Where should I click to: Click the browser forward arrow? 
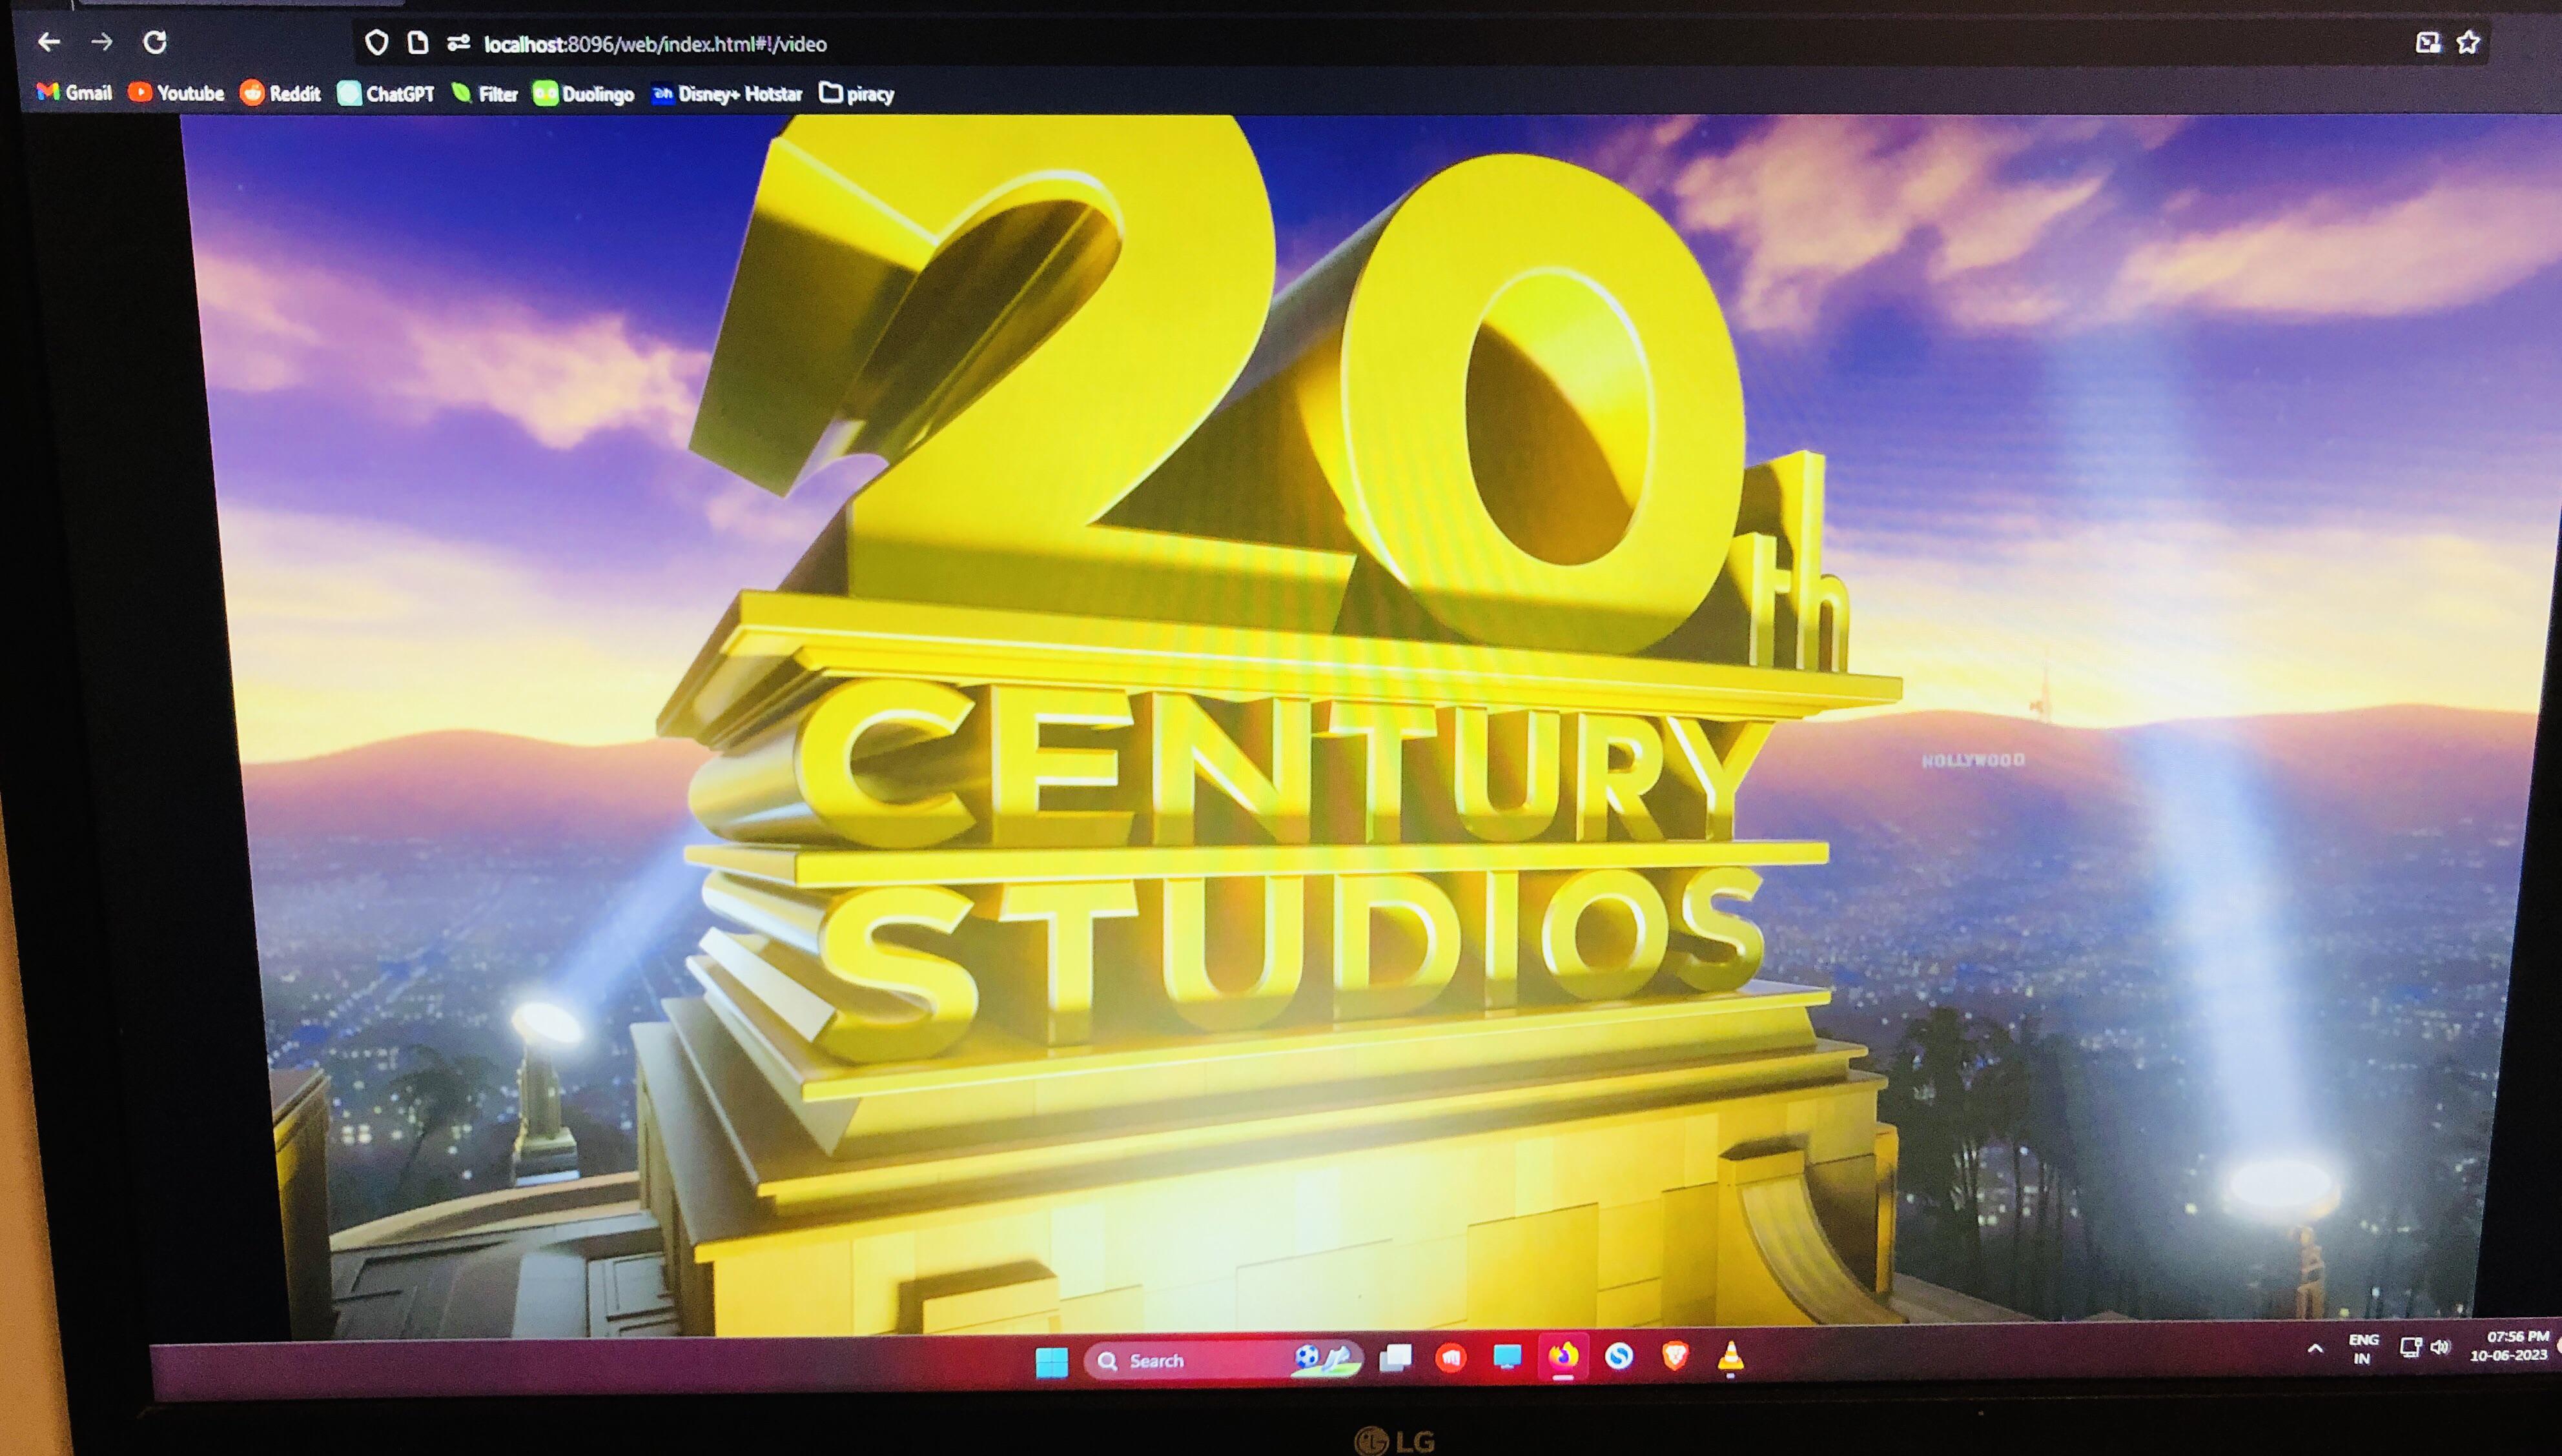[x=102, y=42]
